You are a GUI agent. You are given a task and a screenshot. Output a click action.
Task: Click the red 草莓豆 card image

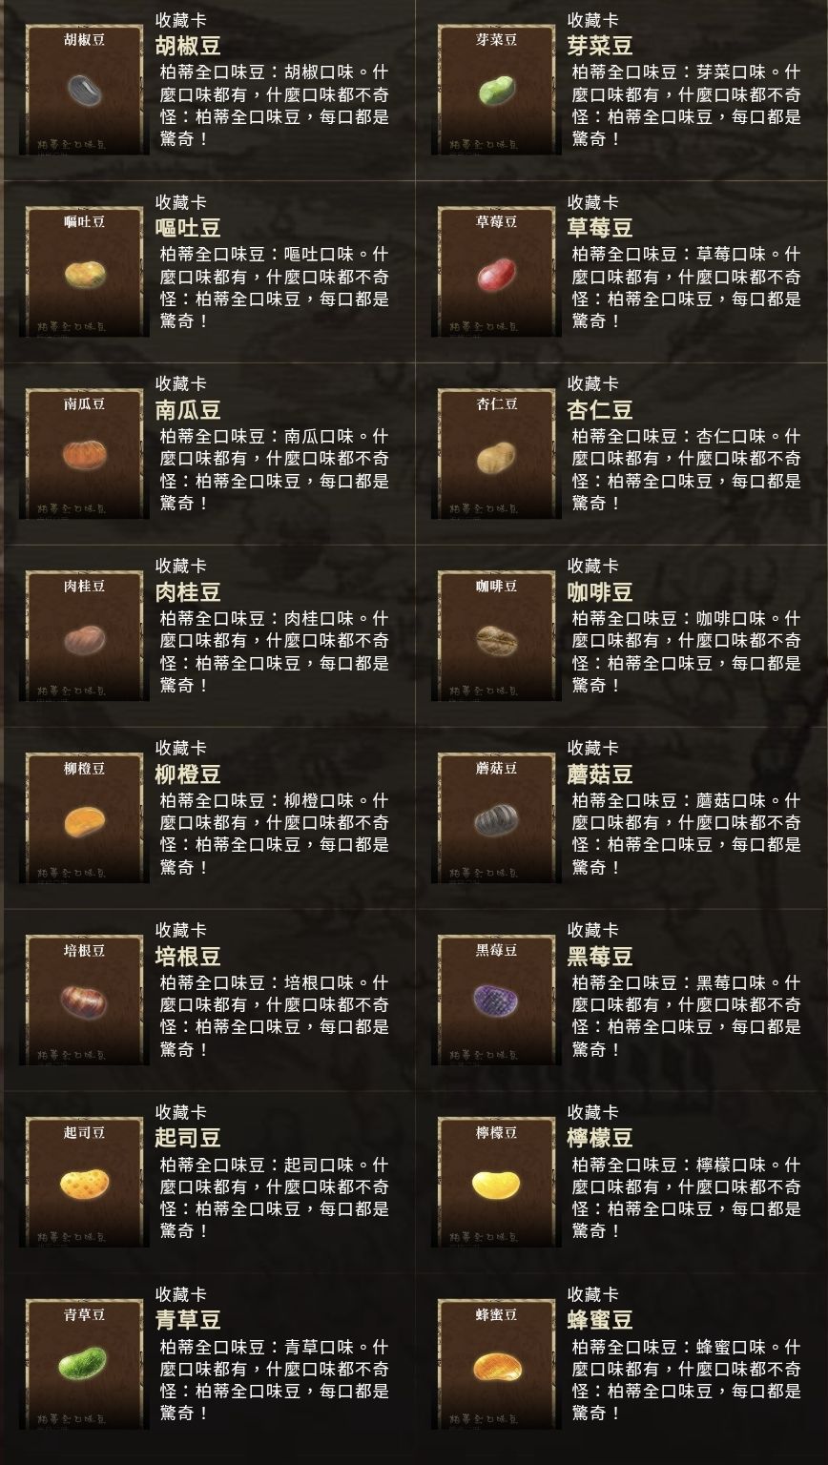pos(497,271)
